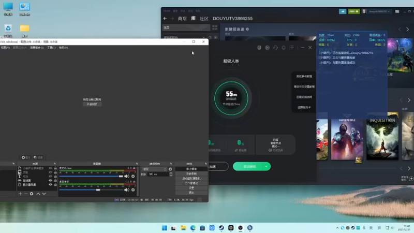Image resolution: width=414 pixels, height=233 pixels.
Task: Open the scene transition type dropdown
Action: pyautogui.click(x=154, y=169)
